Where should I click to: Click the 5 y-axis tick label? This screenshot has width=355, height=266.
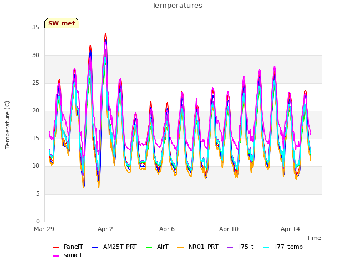point(38,194)
